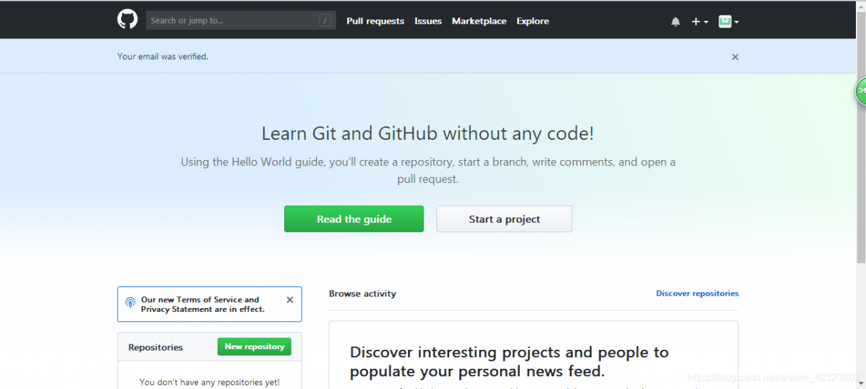Click Start a project
Screen dimensions: 866x389
pos(504,219)
